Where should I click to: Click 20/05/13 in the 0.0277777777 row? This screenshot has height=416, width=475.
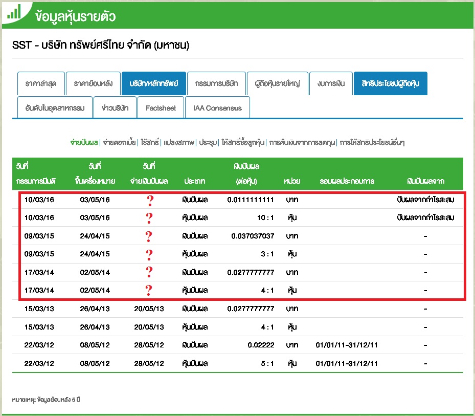click(x=149, y=309)
